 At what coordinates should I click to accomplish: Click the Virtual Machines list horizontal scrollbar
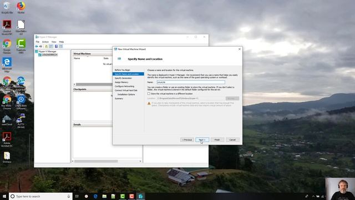[93, 84]
